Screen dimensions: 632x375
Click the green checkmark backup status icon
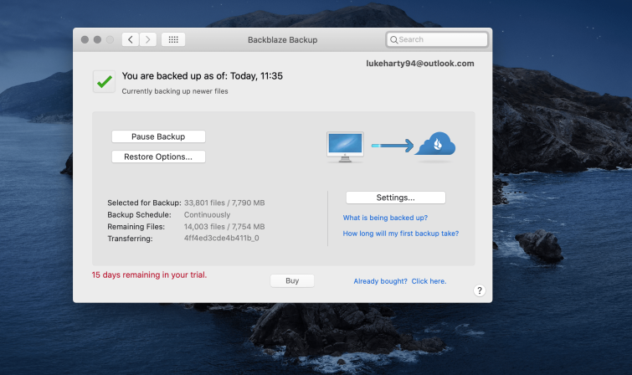pos(105,81)
